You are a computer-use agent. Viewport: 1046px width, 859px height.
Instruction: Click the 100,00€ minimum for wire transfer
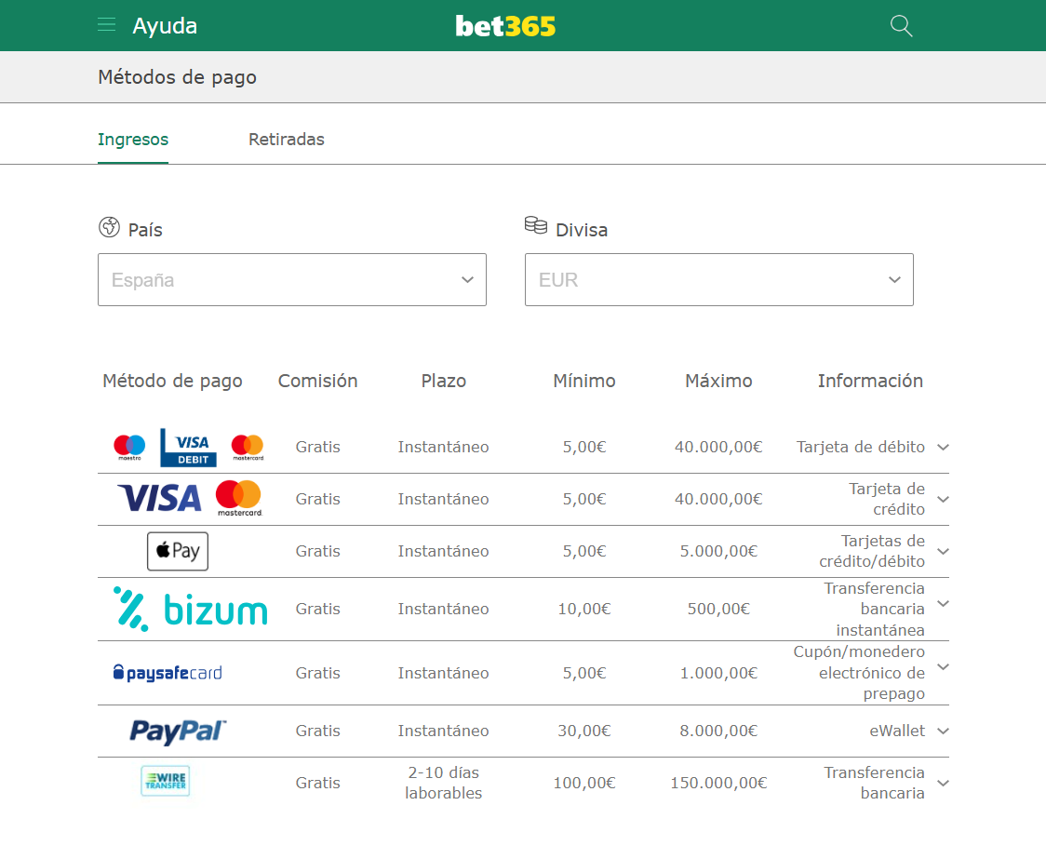click(584, 783)
